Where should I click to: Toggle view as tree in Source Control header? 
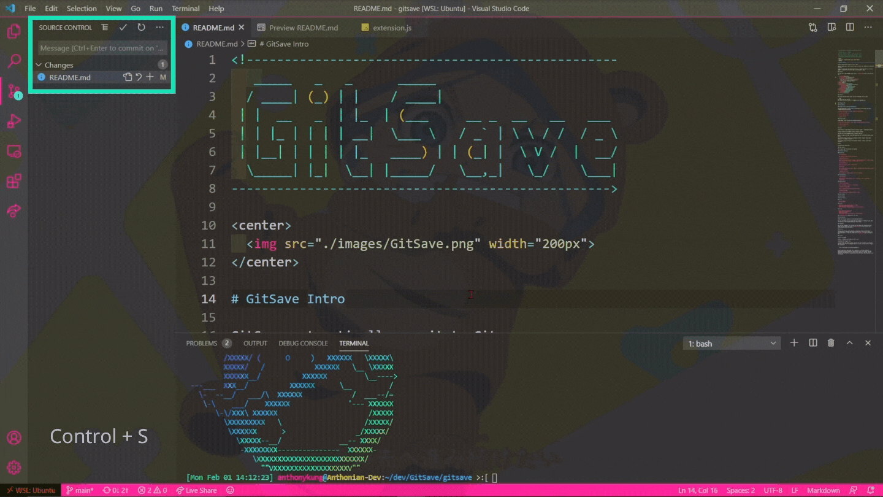point(105,28)
